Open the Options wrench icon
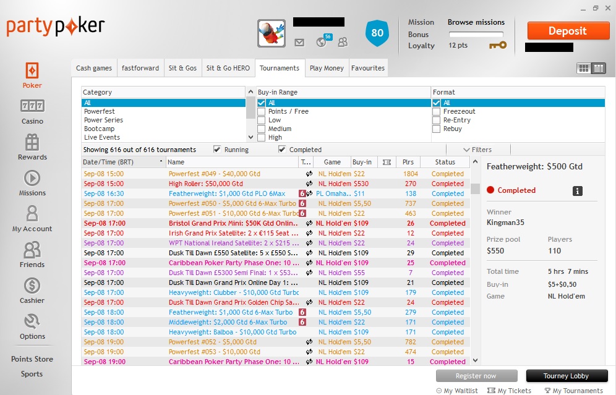Viewport: 616px width, 395px height. pyautogui.click(x=32, y=321)
